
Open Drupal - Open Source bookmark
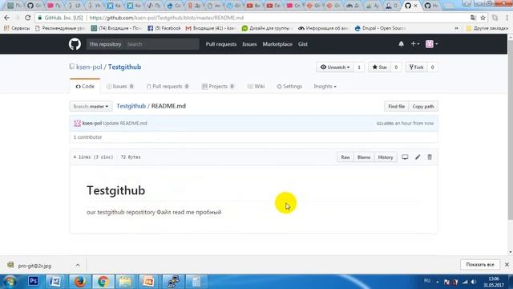tap(381, 28)
